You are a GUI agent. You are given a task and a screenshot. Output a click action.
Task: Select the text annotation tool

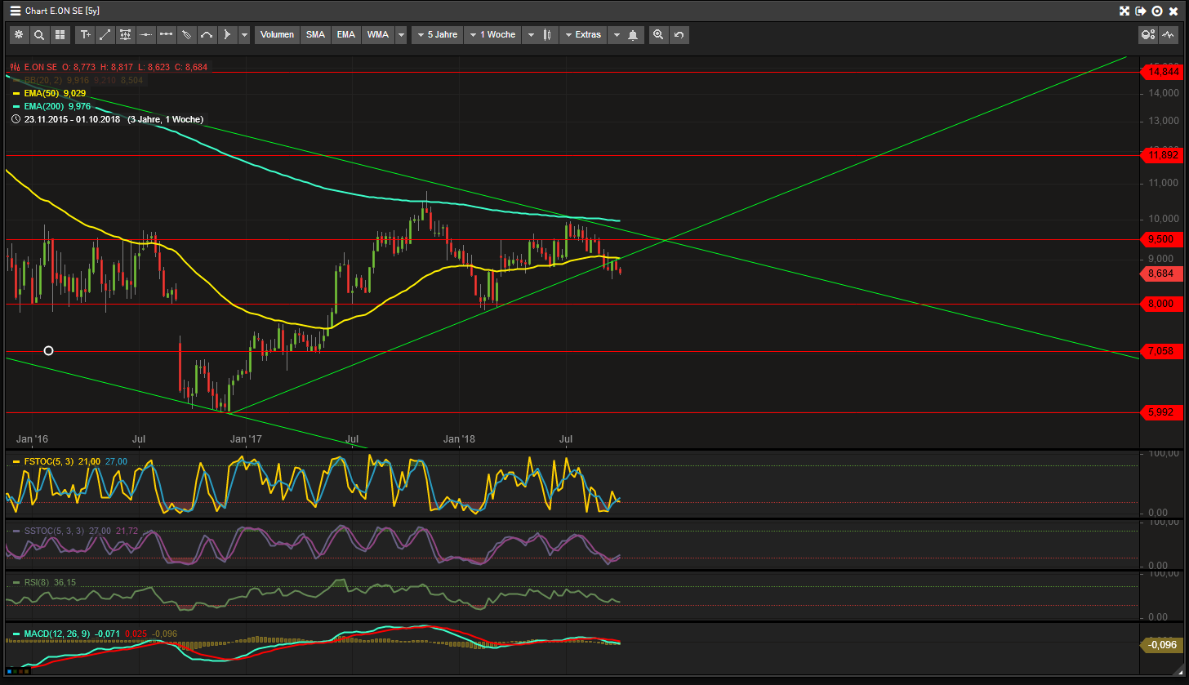(85, 35)
